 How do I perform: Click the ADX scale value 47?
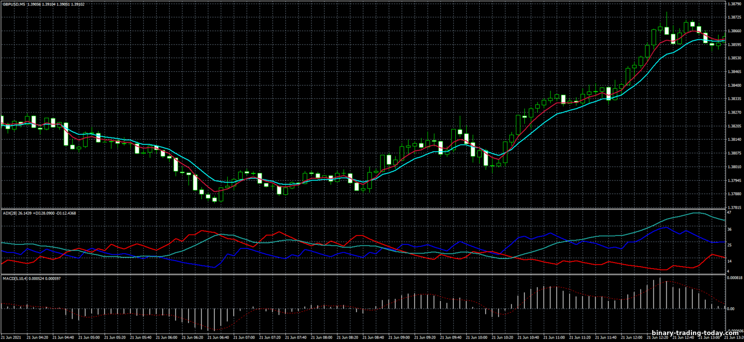pos(730,213)
